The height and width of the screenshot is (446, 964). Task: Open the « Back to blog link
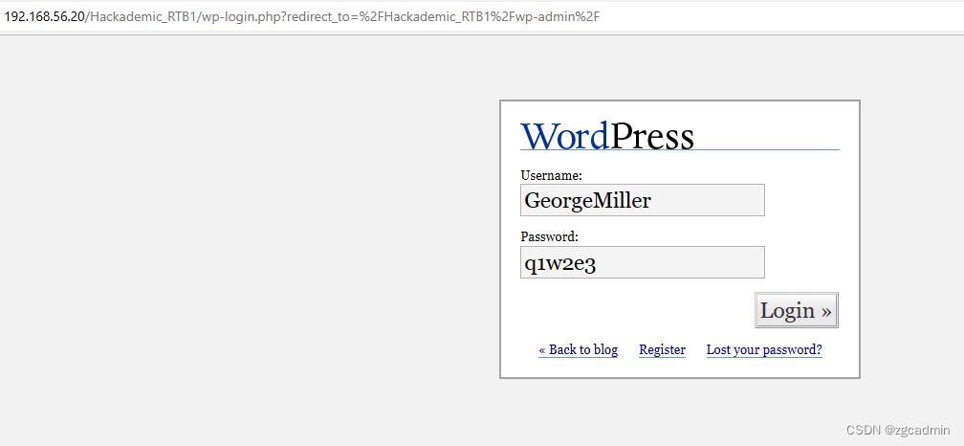click(578, 349)
